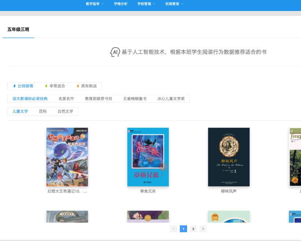Select page 2 in pagination
301x241 pixels.
point(193,229)
